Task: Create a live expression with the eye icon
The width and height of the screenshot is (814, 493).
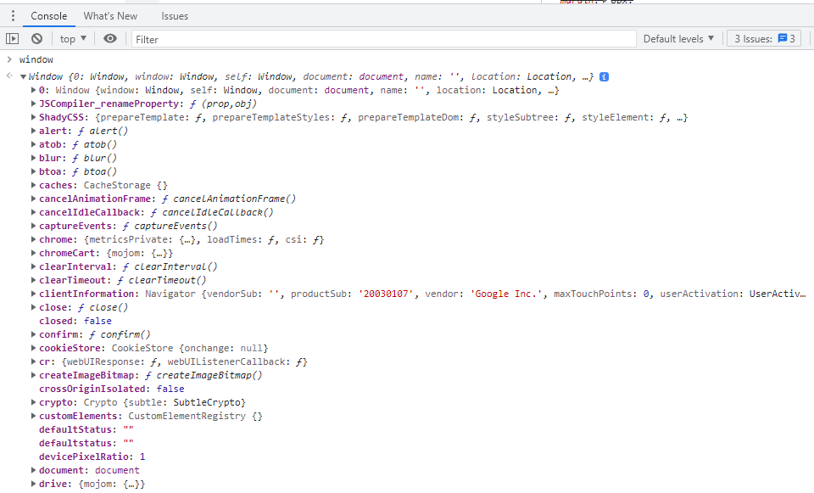Action: click(x=109, y=38)
